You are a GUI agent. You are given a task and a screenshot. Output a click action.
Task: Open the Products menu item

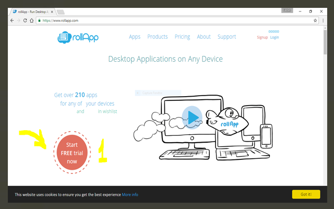(157, 37)
